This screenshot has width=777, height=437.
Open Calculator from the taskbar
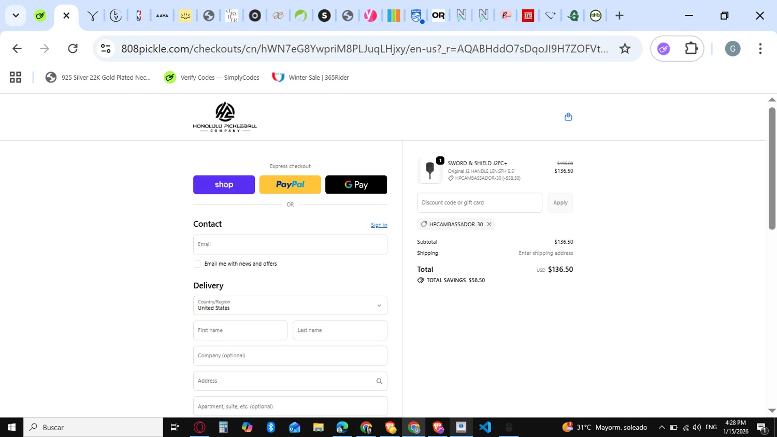pyautogui.click(x=223, y=427)
